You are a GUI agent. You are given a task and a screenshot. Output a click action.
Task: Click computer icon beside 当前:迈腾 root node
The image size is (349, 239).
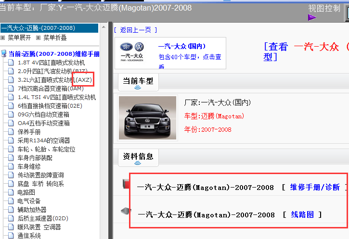[4, 53]
